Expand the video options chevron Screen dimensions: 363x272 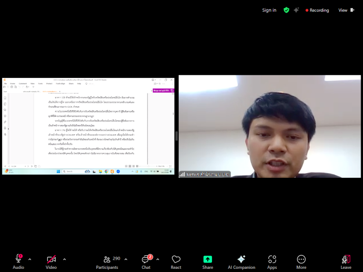click(x=64, y=259)
